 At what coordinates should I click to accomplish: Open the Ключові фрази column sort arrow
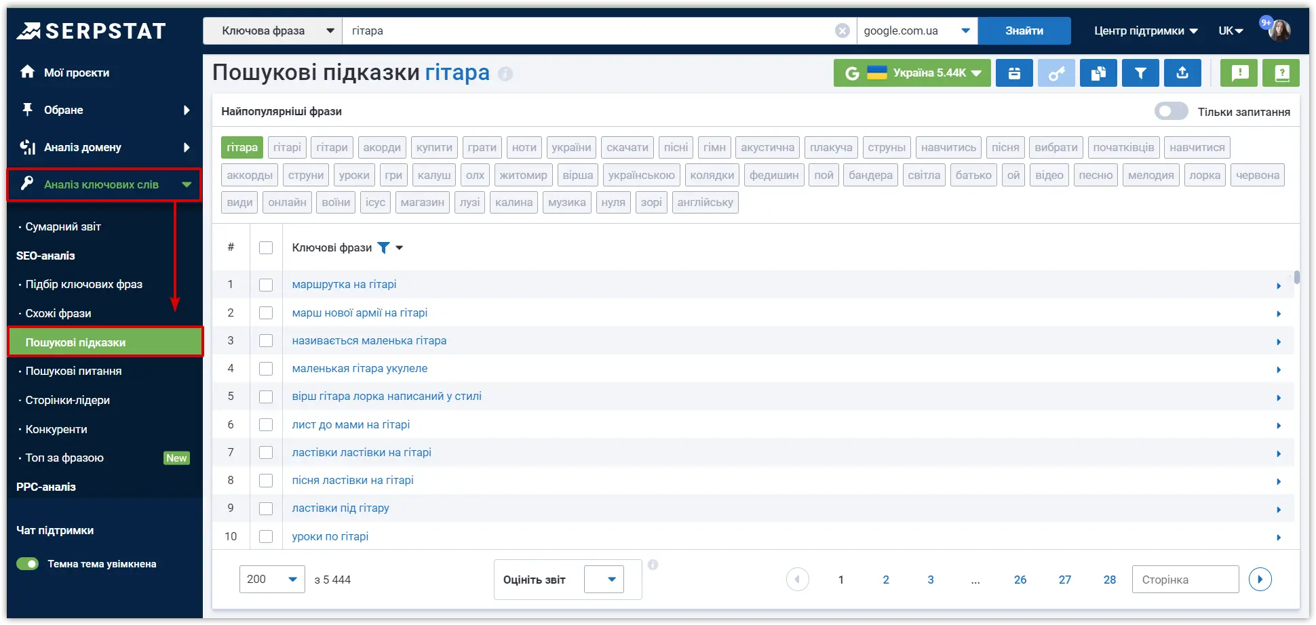[x=400, y=248]
